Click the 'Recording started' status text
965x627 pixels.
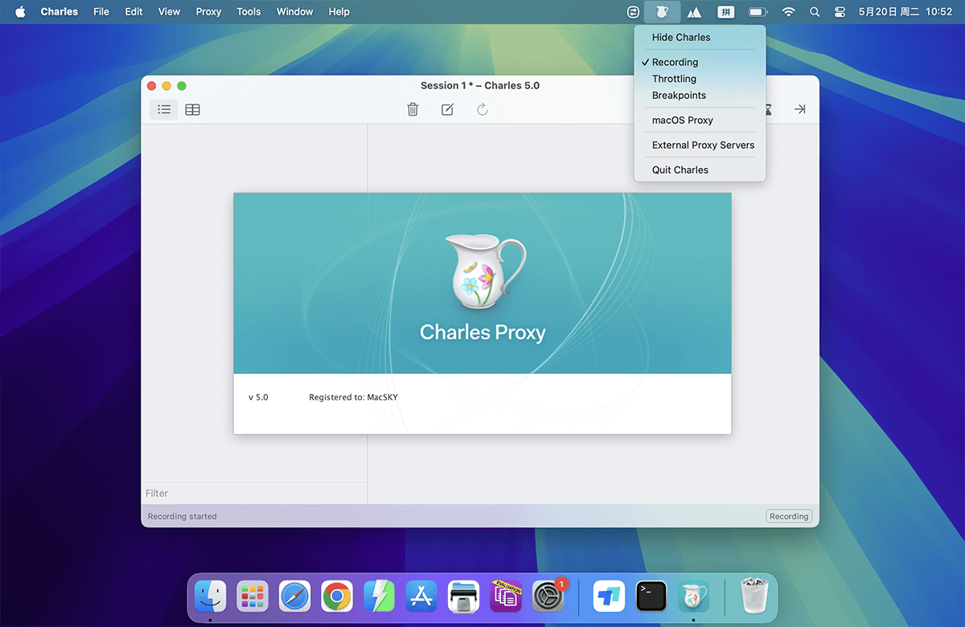coord(183,516)
